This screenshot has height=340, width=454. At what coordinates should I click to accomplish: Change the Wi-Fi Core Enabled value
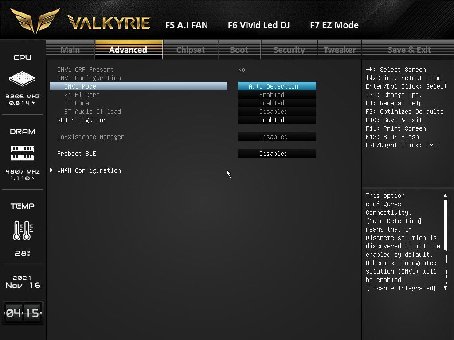277,95
